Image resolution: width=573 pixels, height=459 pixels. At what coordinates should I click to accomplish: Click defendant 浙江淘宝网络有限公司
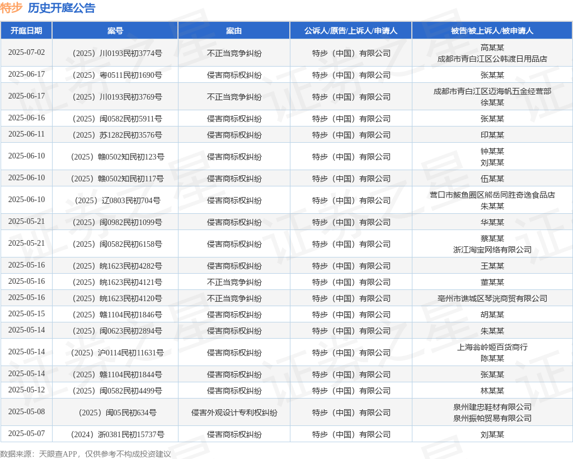(492, 250)
